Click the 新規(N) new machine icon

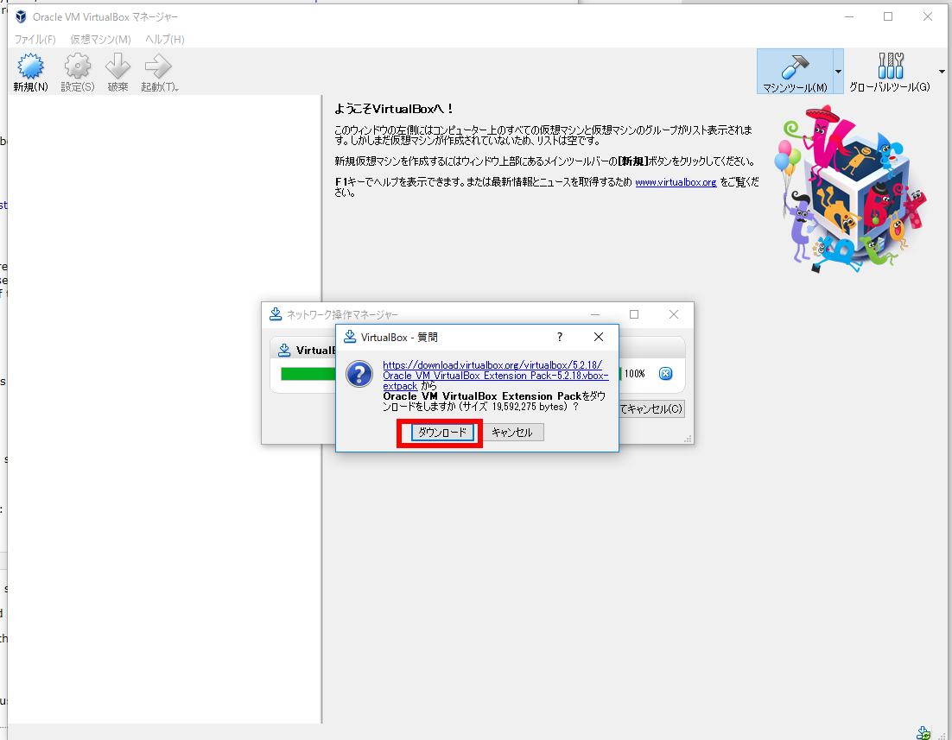pyautogui.click(x=30, y=71)
